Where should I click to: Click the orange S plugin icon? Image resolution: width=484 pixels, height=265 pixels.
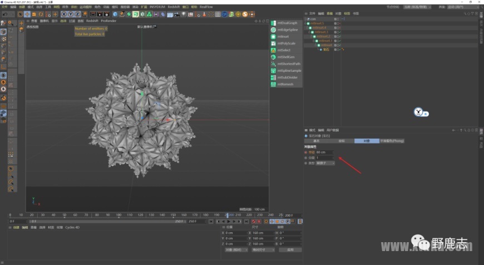tap(245, 14)
